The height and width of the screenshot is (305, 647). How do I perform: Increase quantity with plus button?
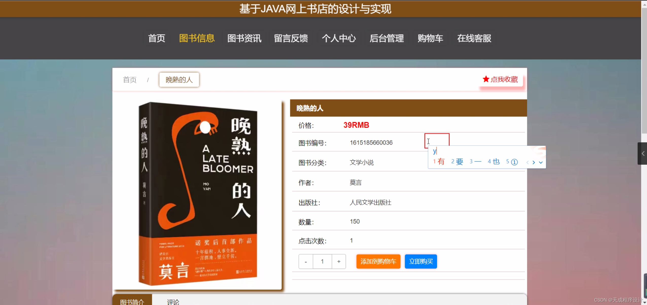339,261
